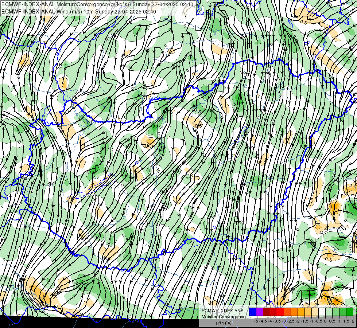Click the legend value -0.5
The height and width of the screenshot is (328, 357).
(x=318, y=321)
